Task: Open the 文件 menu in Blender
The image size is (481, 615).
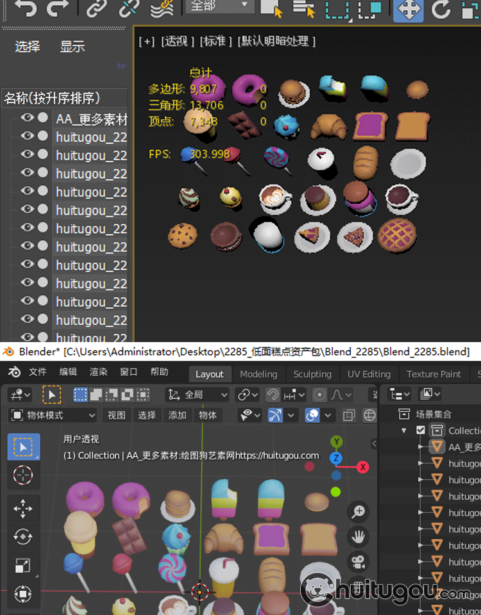Action: pyautogui.click(x=38, y=372)
